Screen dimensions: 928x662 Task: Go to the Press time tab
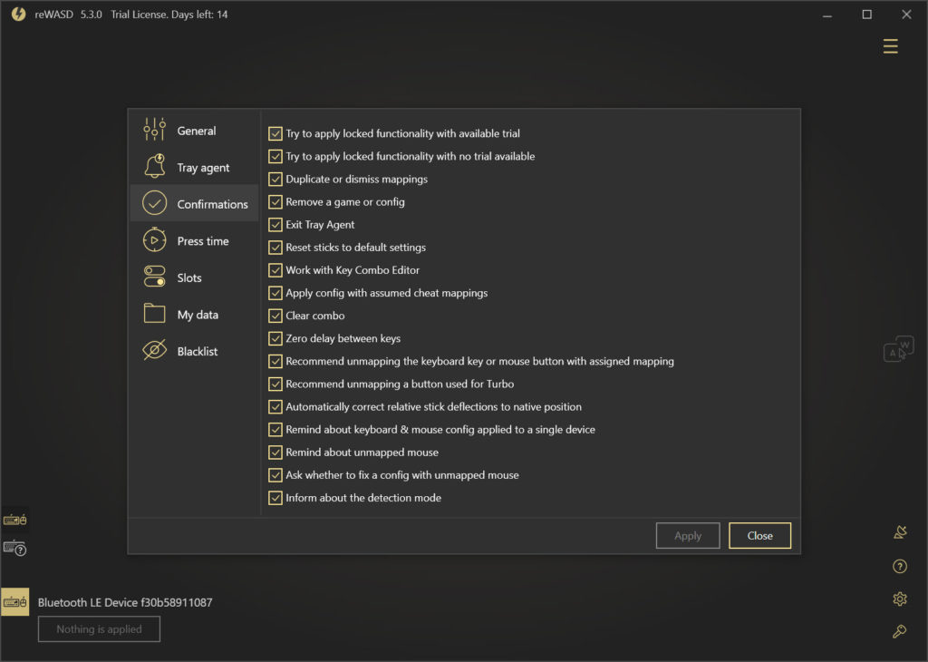194,240
